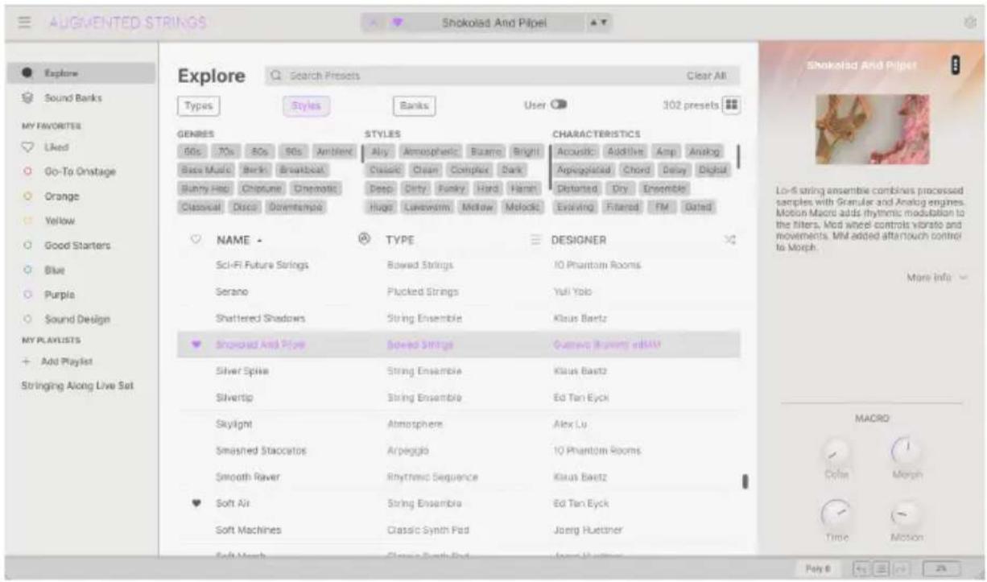Click the magnifier search icon

[x=276, y=76]
